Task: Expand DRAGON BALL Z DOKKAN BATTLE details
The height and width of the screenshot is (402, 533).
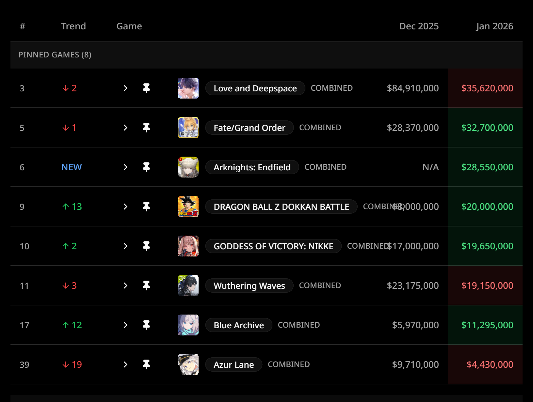Action: [125, 207]
